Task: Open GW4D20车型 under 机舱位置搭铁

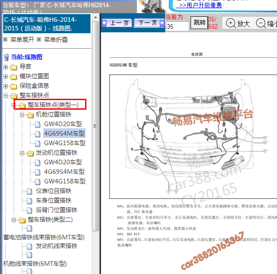Action: point(63,124)
